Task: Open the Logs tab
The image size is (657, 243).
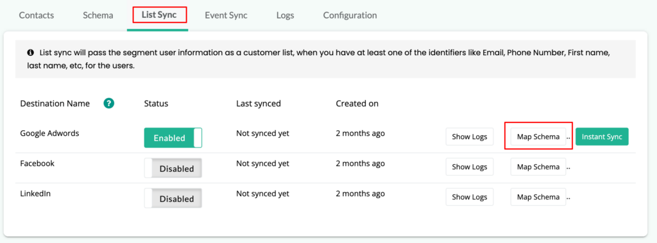Action: pos(285,15)
